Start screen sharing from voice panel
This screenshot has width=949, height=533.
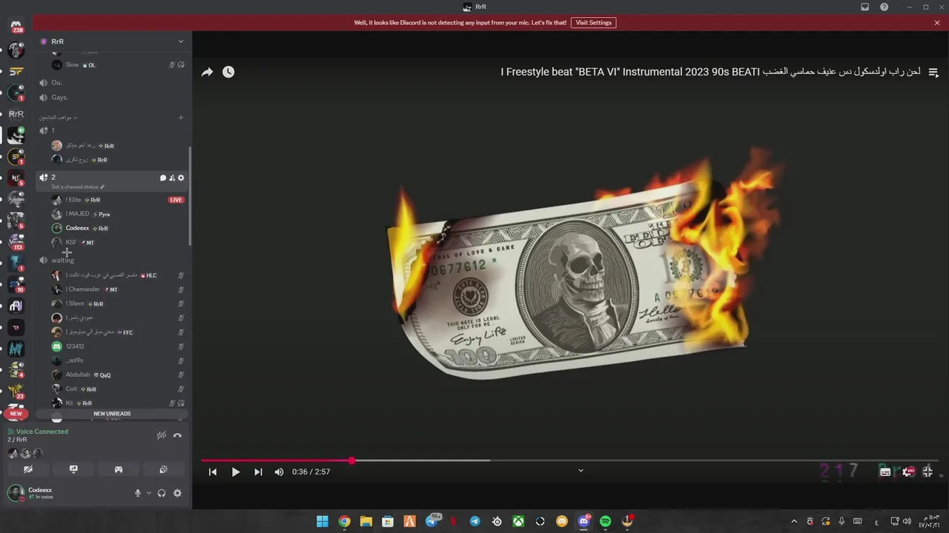click(73, 469)
